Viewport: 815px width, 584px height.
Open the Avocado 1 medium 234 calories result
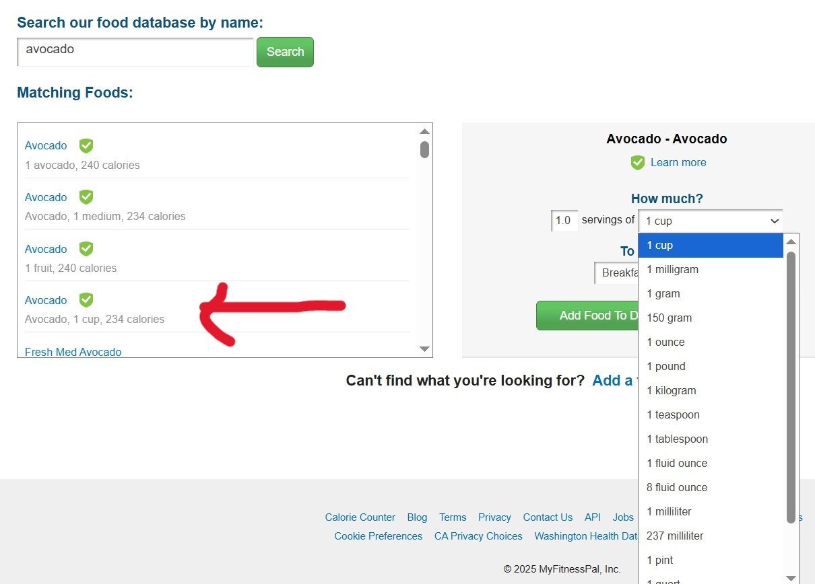pyautogui.click(x=46, y=198)
